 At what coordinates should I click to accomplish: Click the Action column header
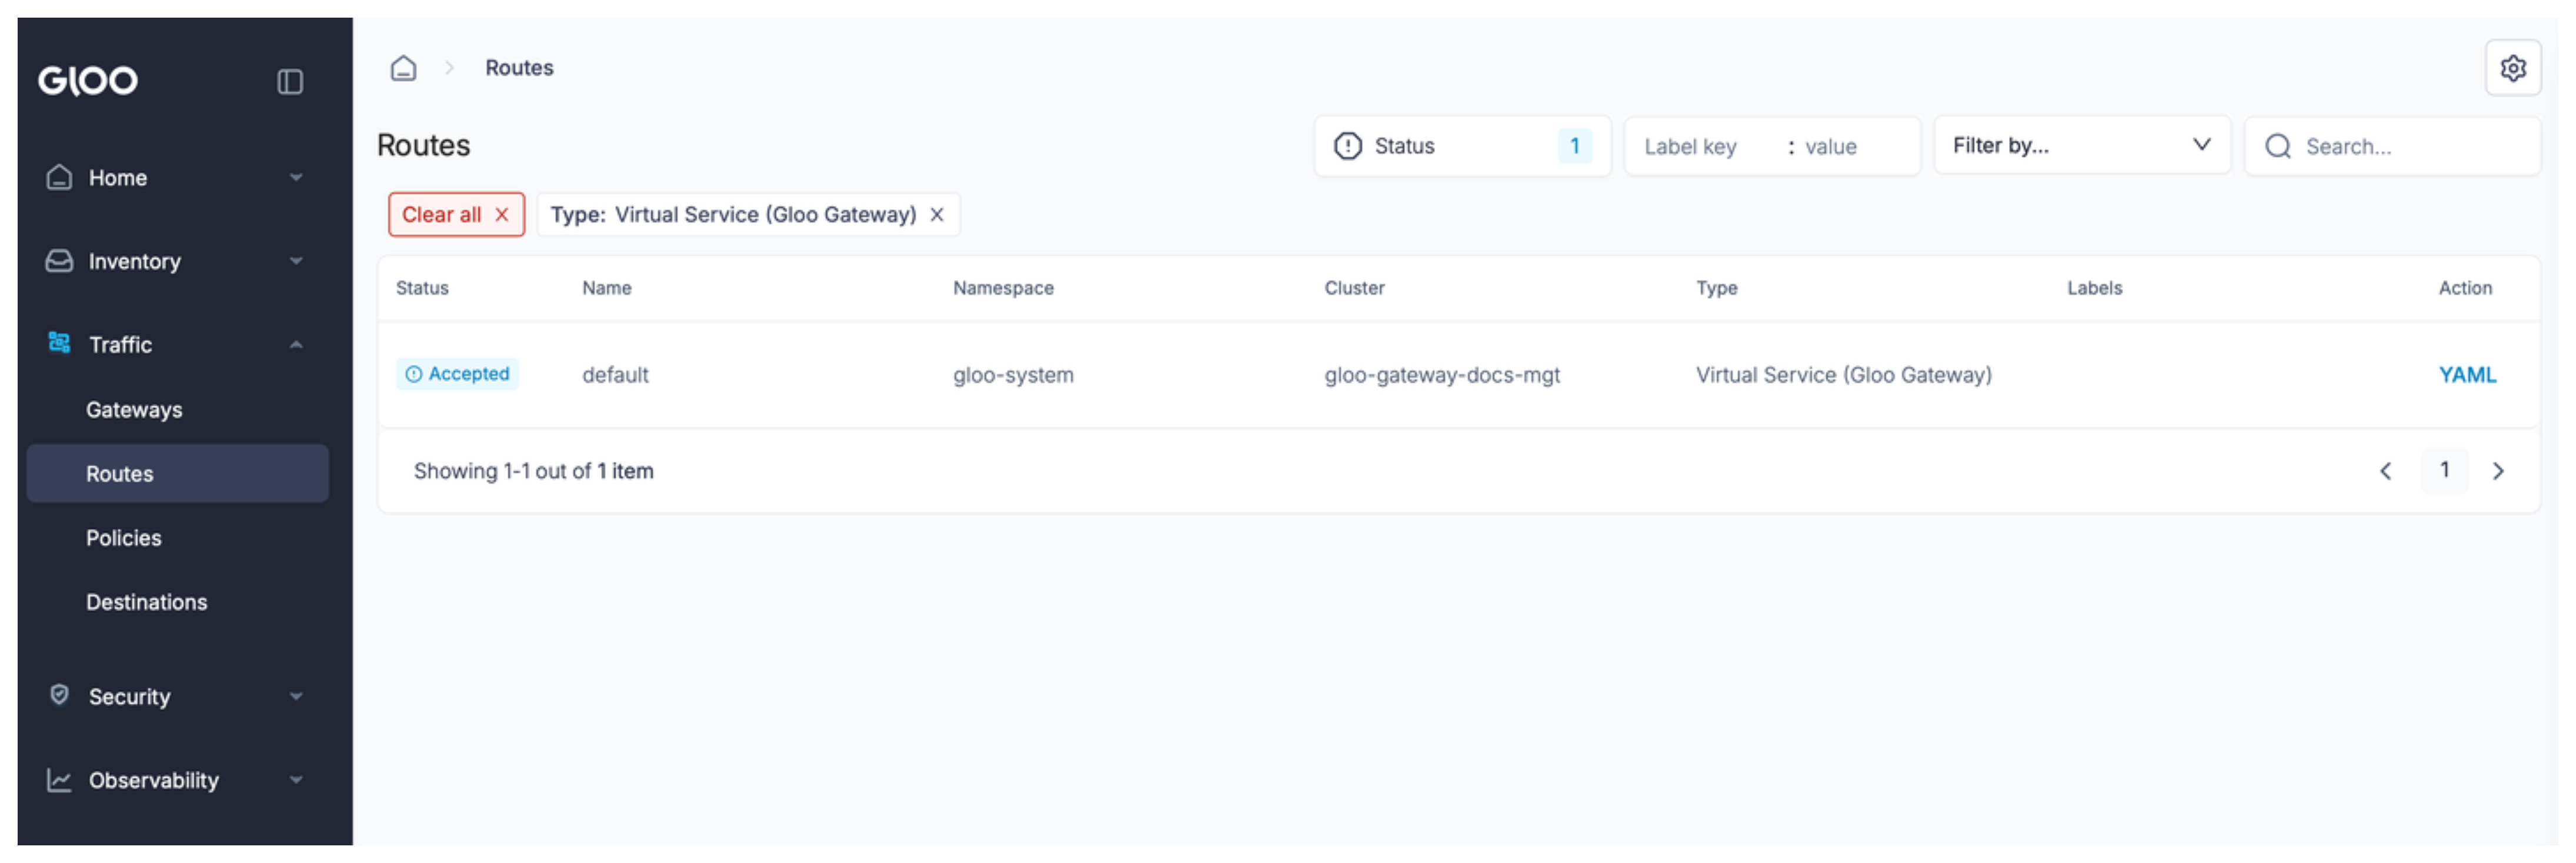[x=2465, y=288]
